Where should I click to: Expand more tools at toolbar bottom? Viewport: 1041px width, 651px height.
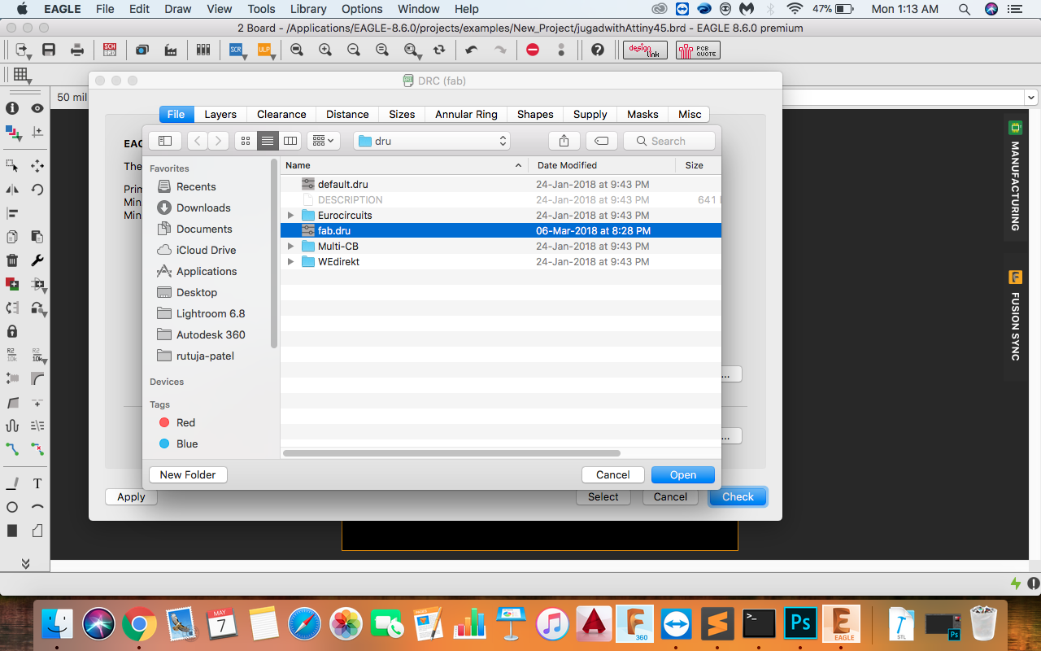[x=25, y=563]
